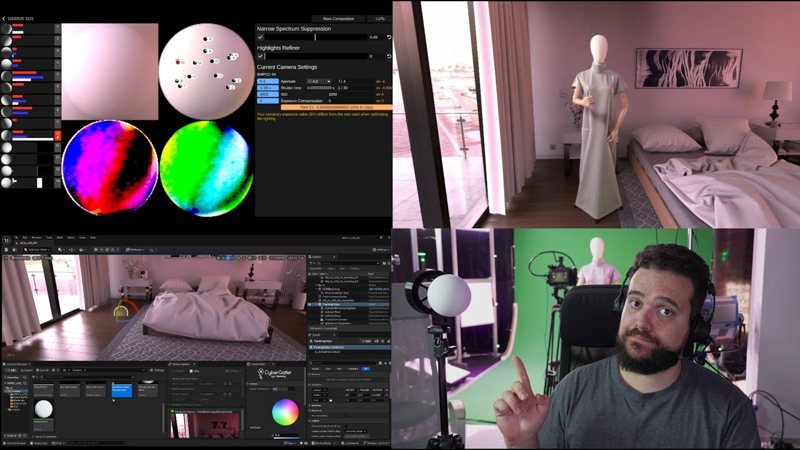Open Media Capture Settings dropdown
This screenshot has width=800, height=450.
tap(233, 371)
